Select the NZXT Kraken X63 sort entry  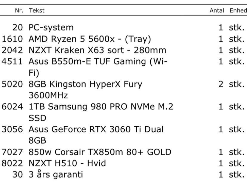[x=97, y=50]
